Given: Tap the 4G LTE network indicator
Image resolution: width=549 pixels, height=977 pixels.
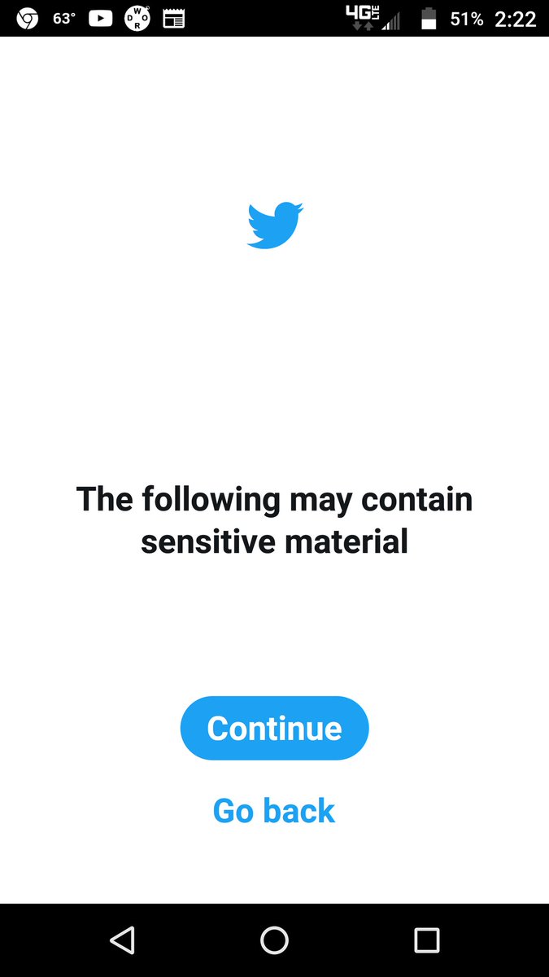Looking at the screenshot, I should point(363,11).
